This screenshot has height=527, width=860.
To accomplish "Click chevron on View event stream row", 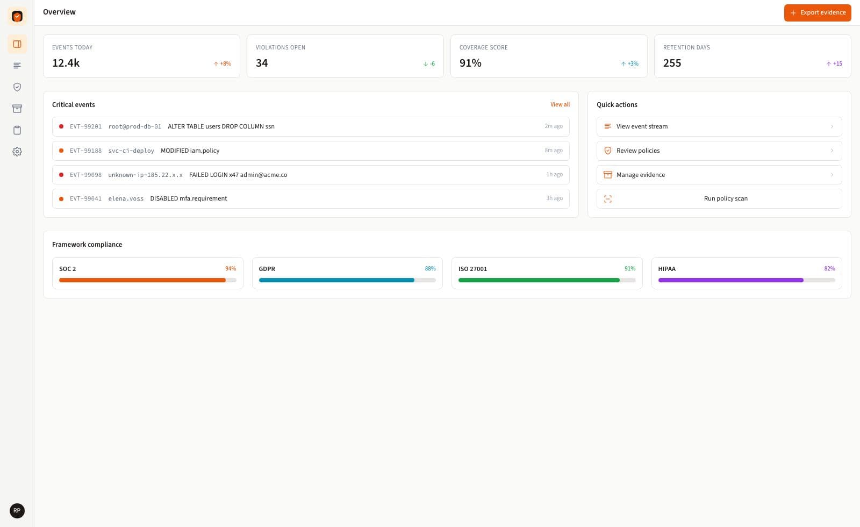I will pyautogui.click(x=832, y=126).
